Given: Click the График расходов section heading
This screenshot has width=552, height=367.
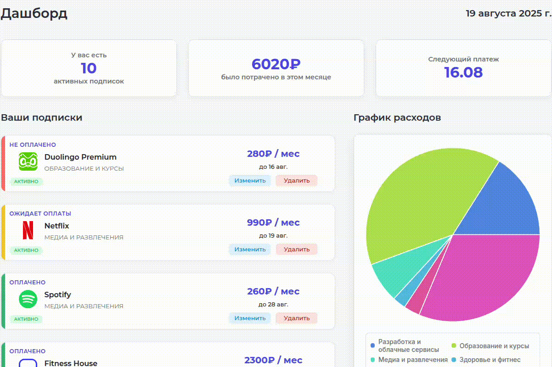Looking at the screenshot, I should click(x=397, y=117).
